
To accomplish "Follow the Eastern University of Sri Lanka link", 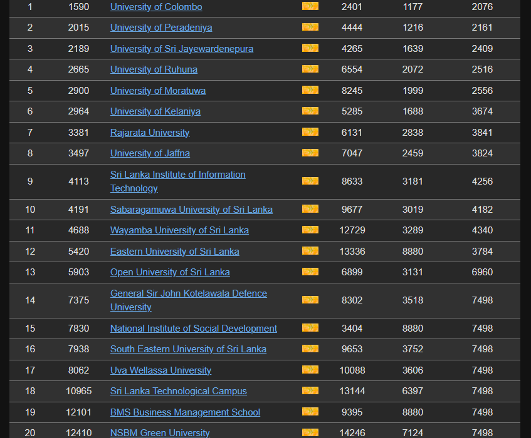I will click(174, 252).
